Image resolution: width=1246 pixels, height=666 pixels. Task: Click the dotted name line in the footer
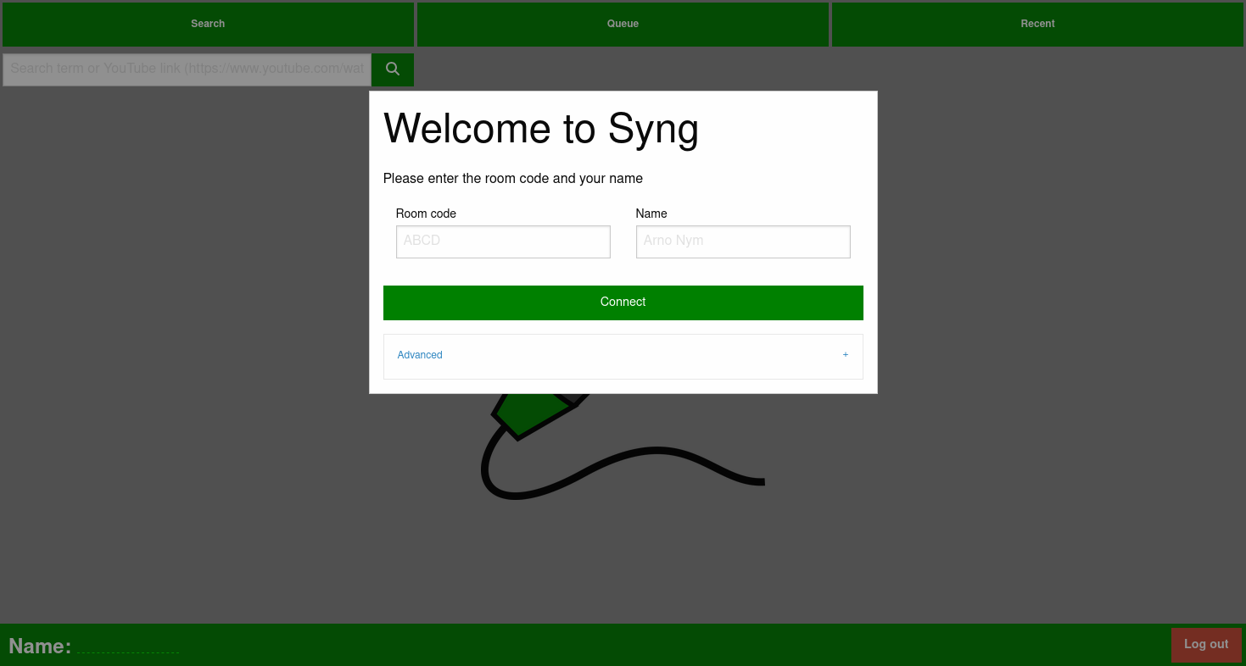point(128,647)
